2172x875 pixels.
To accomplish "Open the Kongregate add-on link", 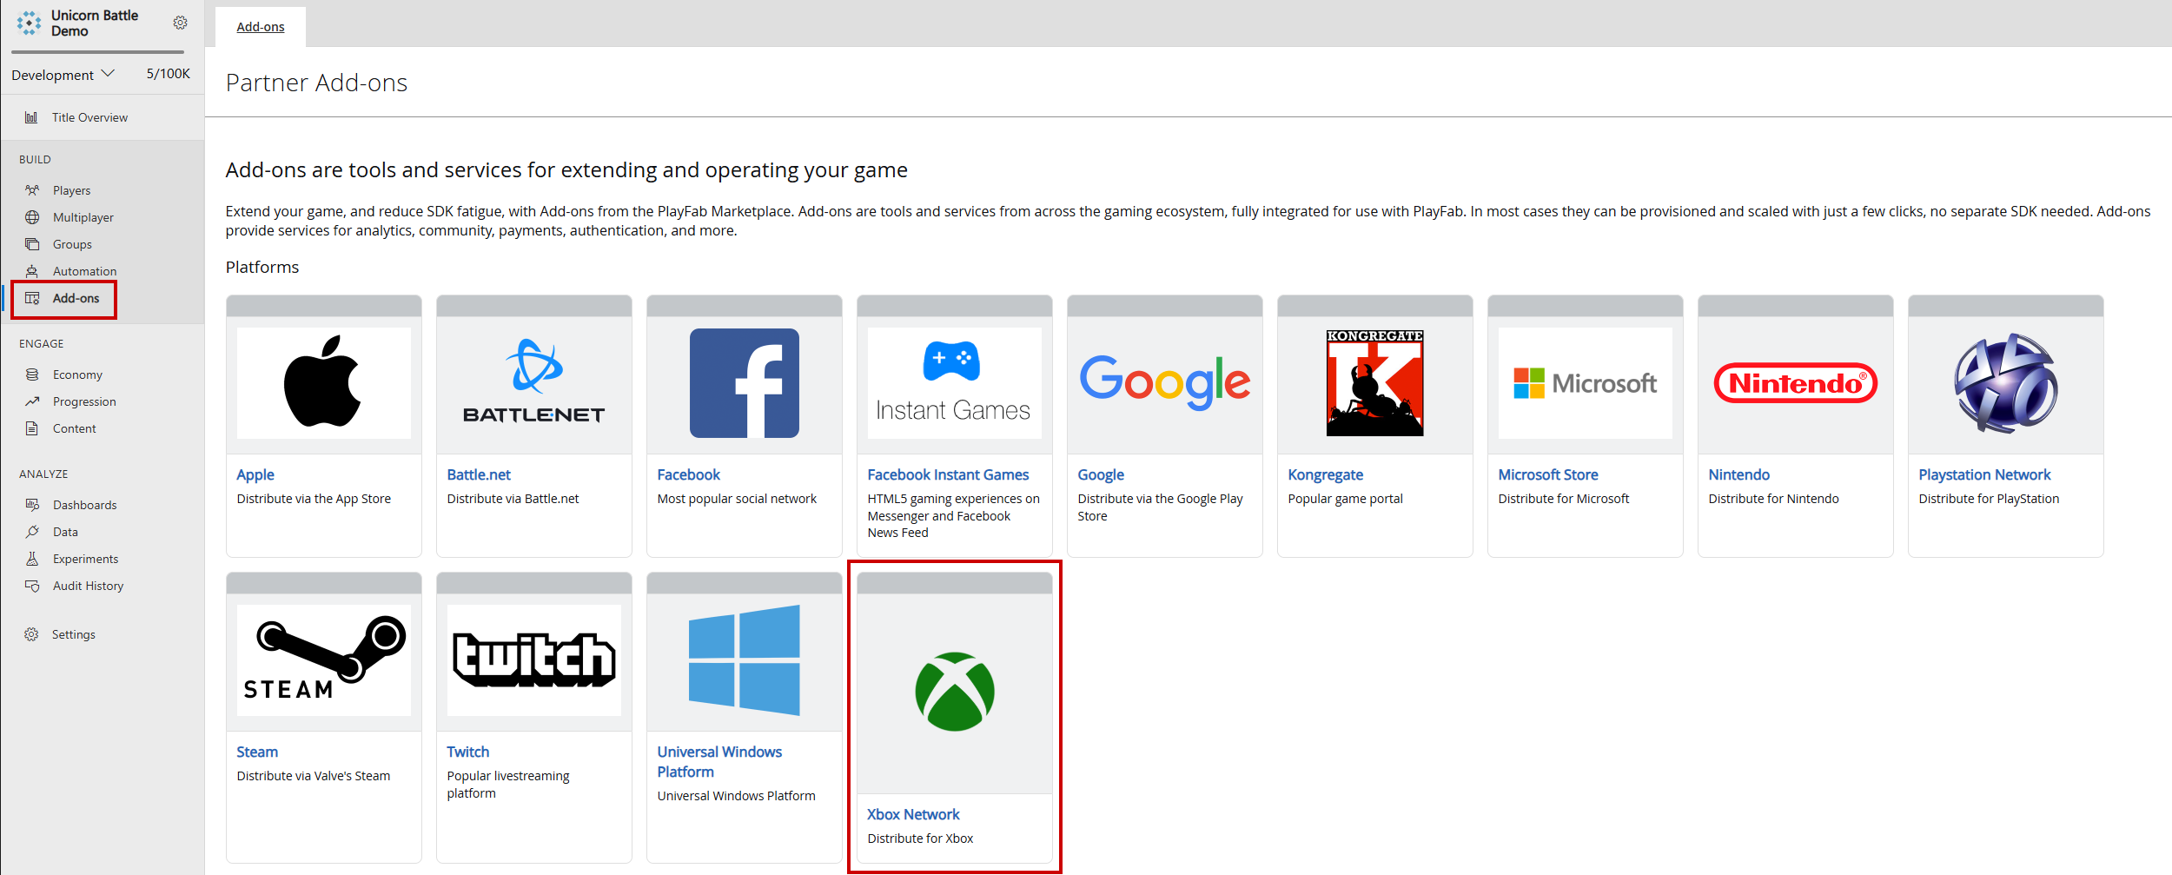I will (1326, 474).
